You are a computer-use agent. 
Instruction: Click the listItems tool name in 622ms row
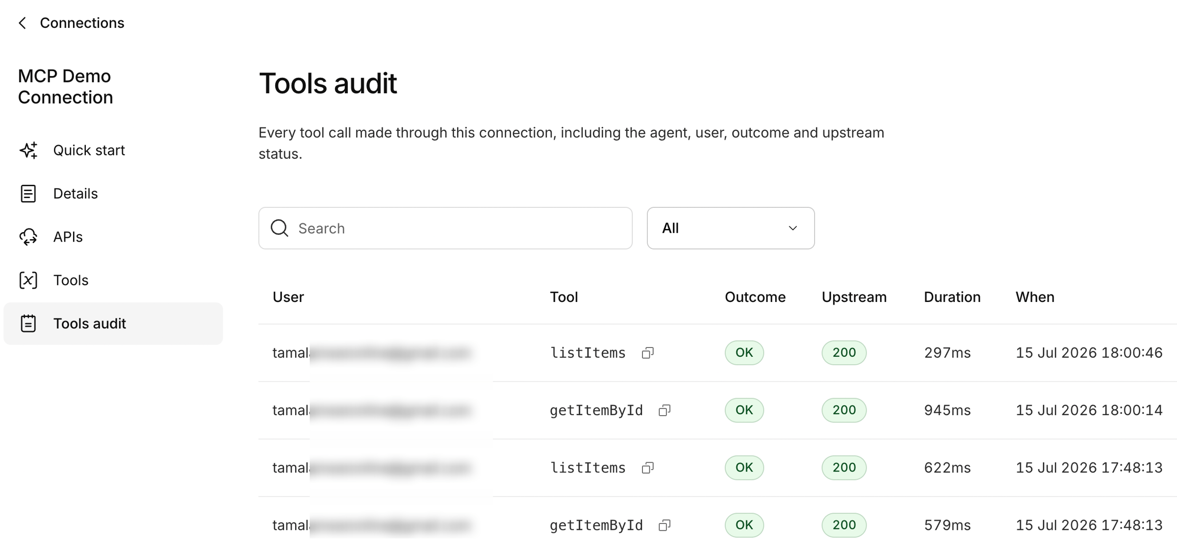tap(588, 468)
